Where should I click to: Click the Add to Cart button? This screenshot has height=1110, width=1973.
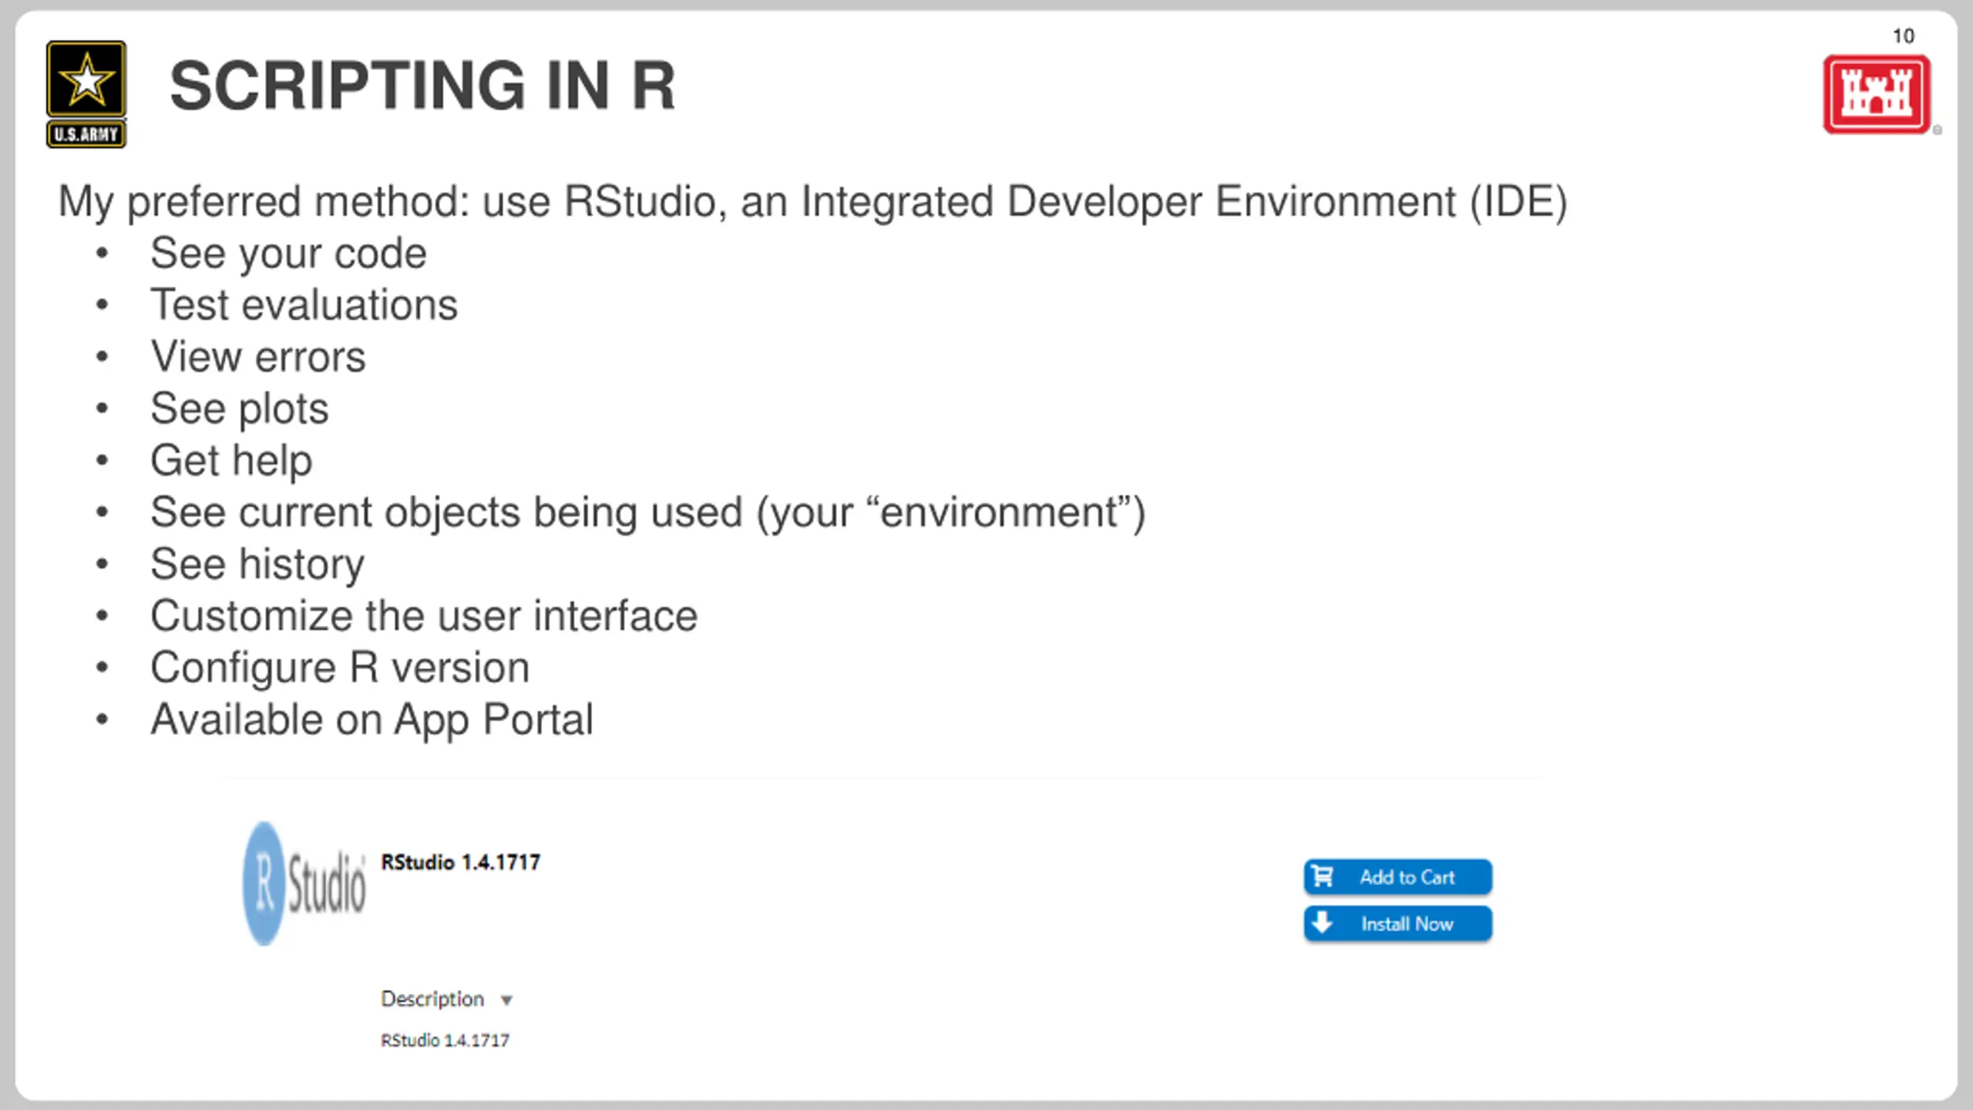1397,876
